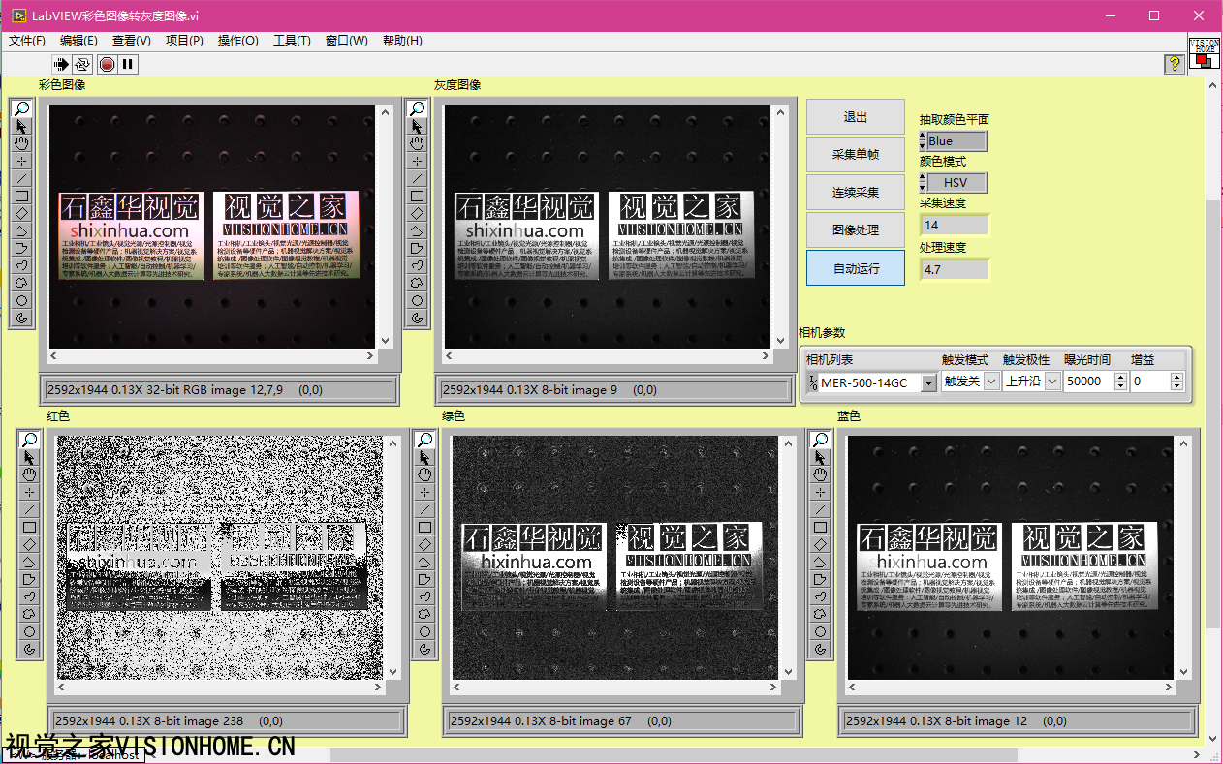The image size is (1223, 764).
Task: Open 相机列表 MER-500-14GC dropdown arrow
Action: pos(929,382)
